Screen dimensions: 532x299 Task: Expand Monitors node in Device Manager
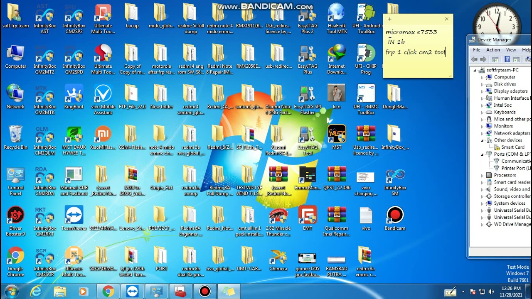pos(483,126)
